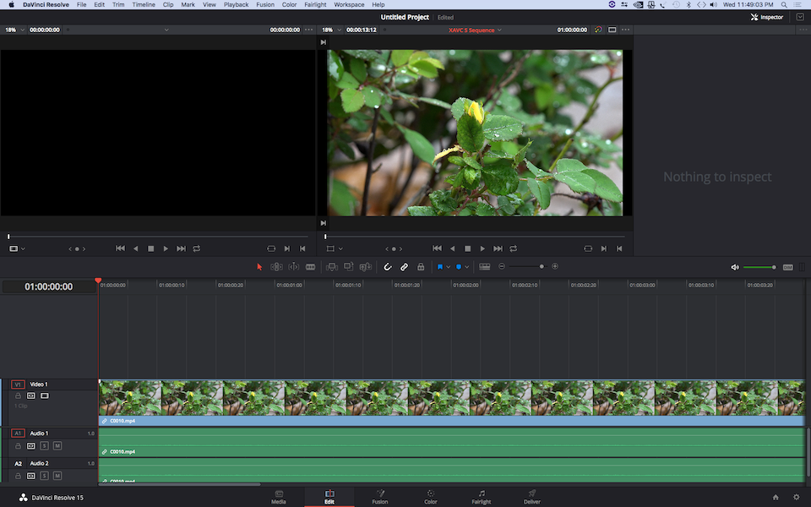Switch to the Deliver page tab
Screen dimensions: 811x507
coord(531,497)
